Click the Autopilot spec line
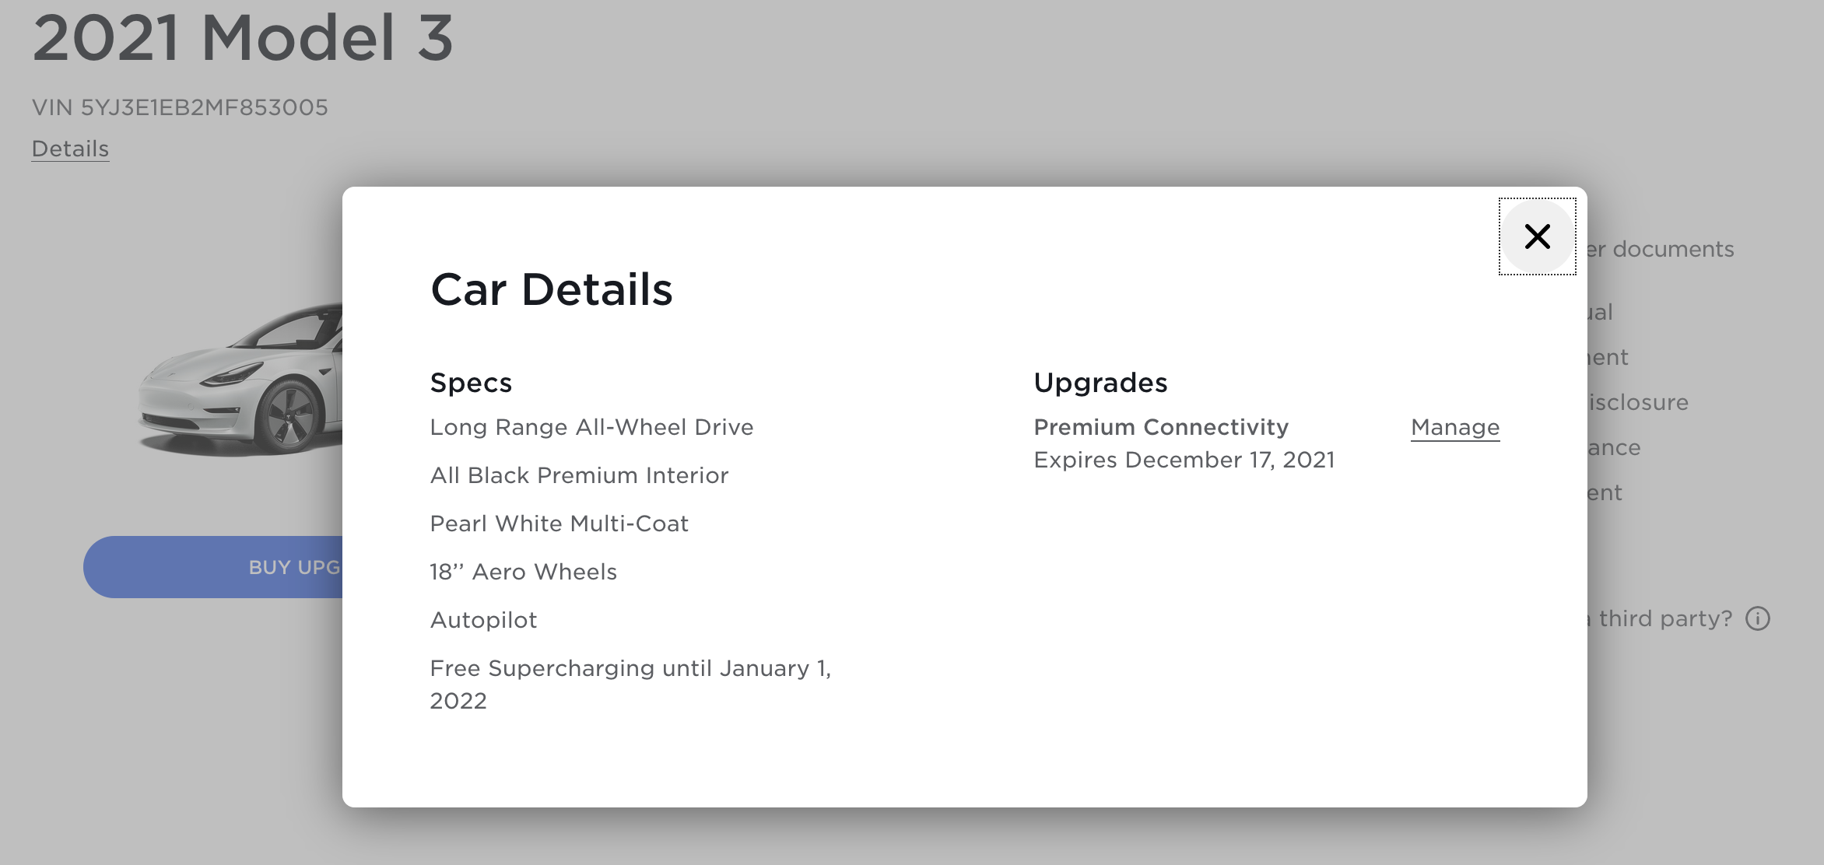 pos(483,620)
